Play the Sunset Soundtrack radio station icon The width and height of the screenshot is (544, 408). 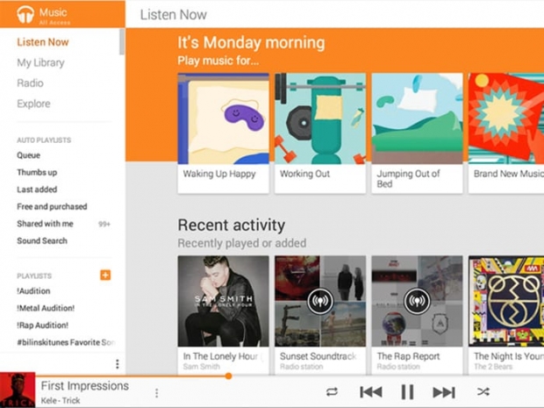pos(319,301)
